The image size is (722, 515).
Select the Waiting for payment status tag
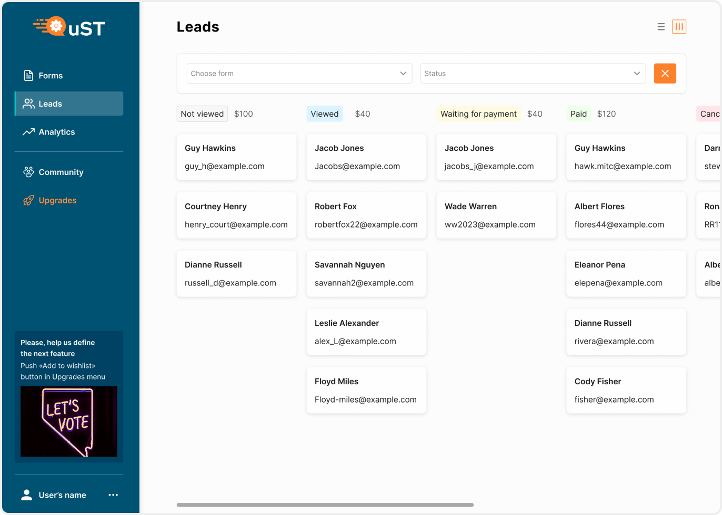(478, 114)
